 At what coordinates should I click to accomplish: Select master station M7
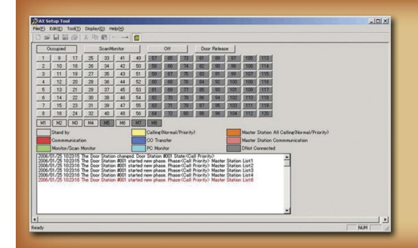(x=138, y=123)
